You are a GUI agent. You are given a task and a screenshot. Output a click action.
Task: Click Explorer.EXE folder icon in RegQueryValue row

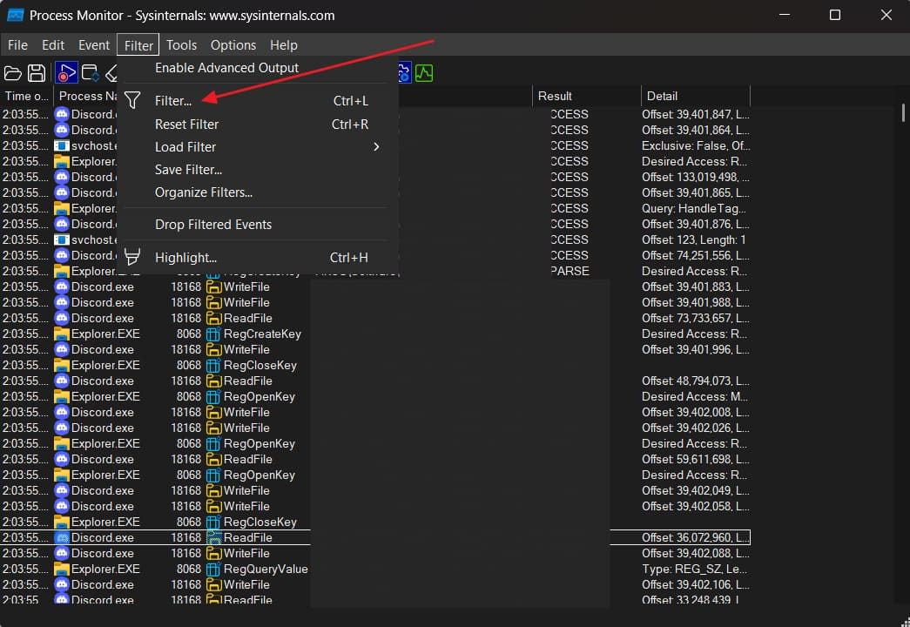(62, 569)
